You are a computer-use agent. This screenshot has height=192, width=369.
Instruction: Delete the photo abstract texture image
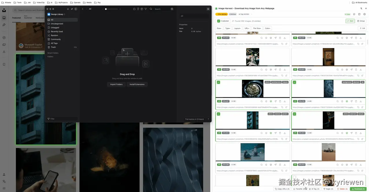click(x=356, y=133)
